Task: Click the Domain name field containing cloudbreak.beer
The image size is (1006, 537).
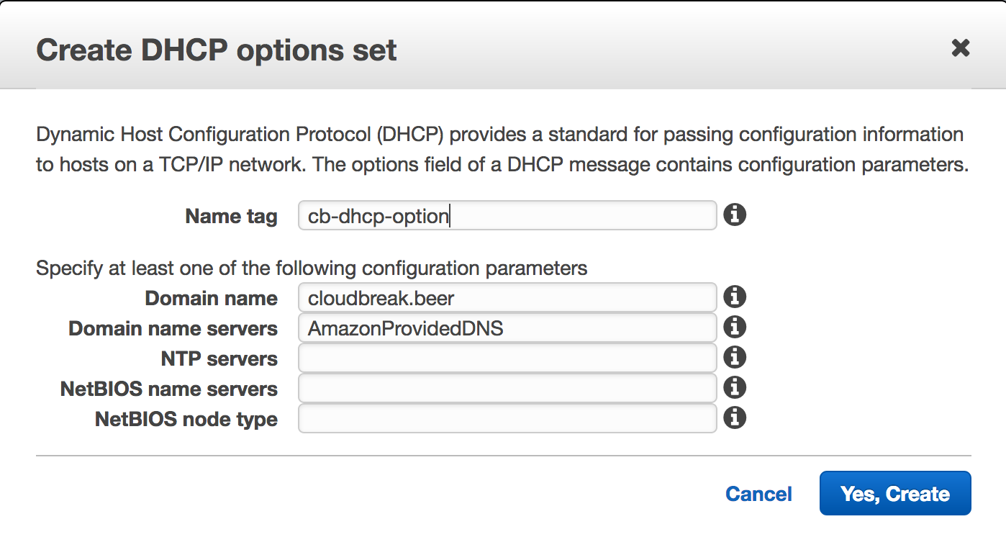Action: (507, 297)
